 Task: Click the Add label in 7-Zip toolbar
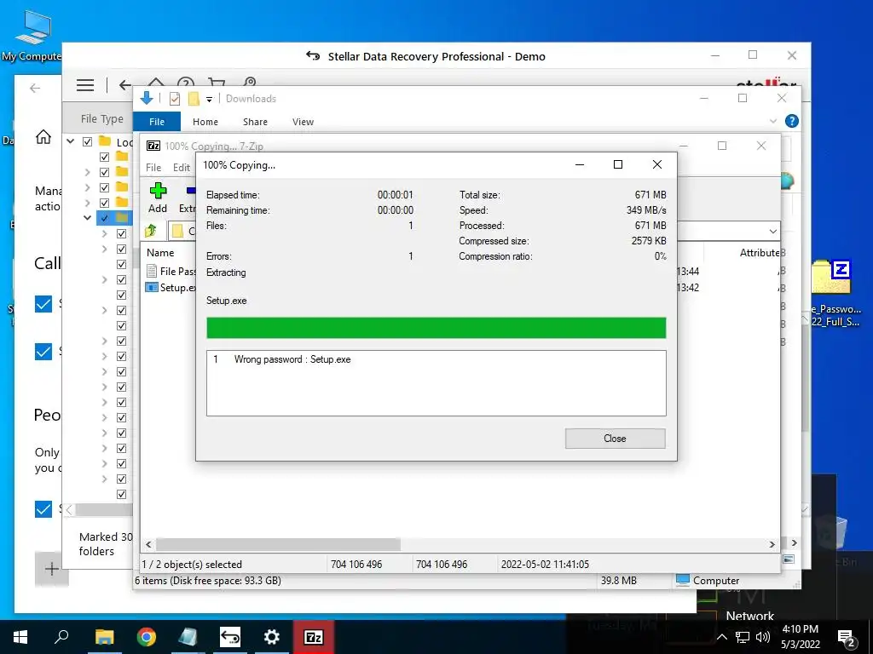pos(158,209)
